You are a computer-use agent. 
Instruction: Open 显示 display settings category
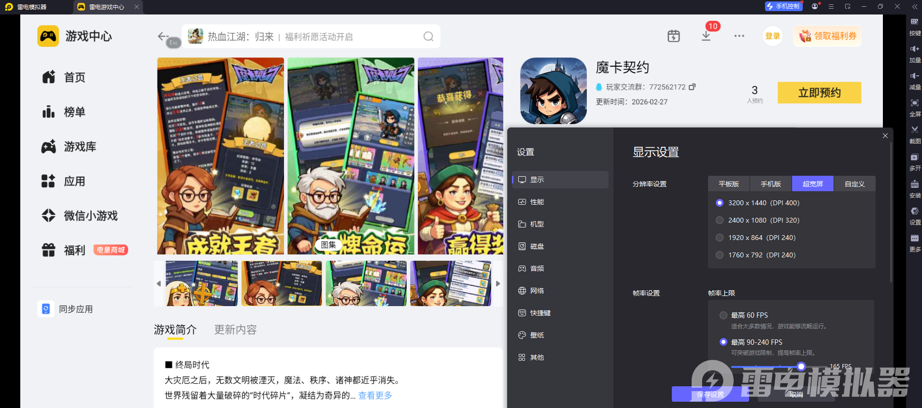coord(560,180)
